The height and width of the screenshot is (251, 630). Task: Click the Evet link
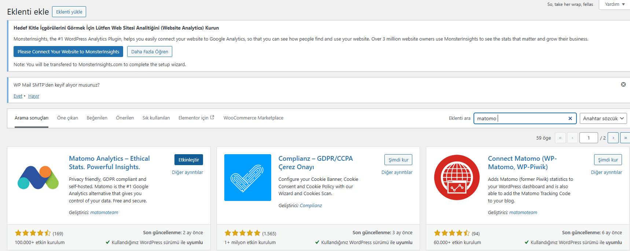[x=18, y=96]
